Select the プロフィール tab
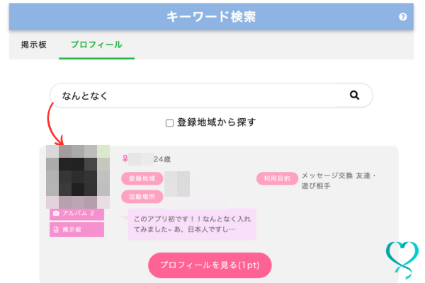This screenshot has height=283, width=425. pos(96,45)
